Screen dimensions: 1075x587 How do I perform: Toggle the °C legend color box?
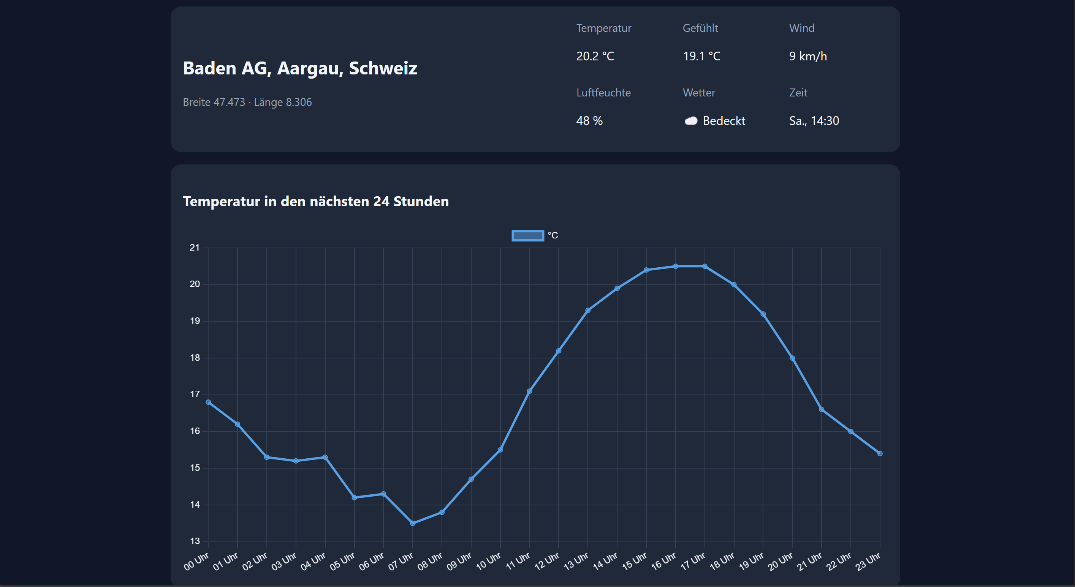[527, 235]
